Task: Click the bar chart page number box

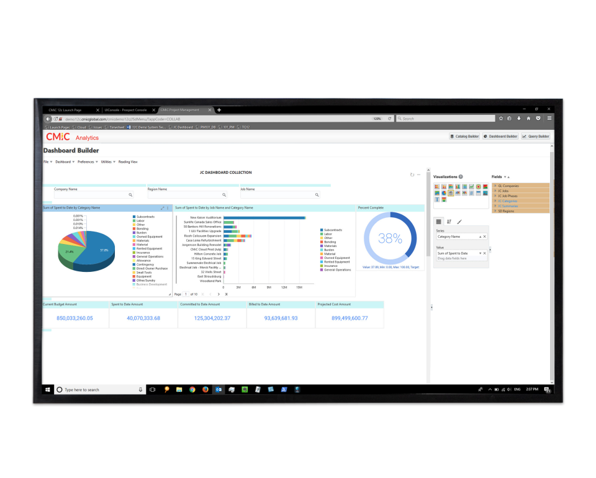Action: [x=186, y=294]
